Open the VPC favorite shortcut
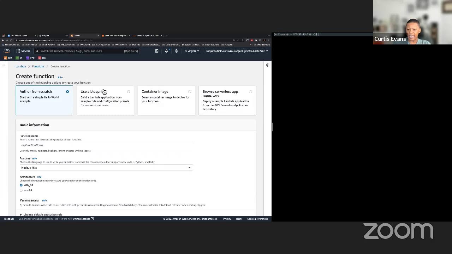This screenshot has width=452, height=254. coord(30,58)
